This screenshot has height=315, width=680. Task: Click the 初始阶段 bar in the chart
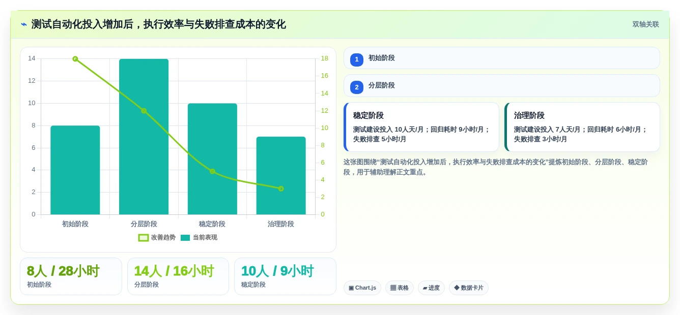pos(75,170)
